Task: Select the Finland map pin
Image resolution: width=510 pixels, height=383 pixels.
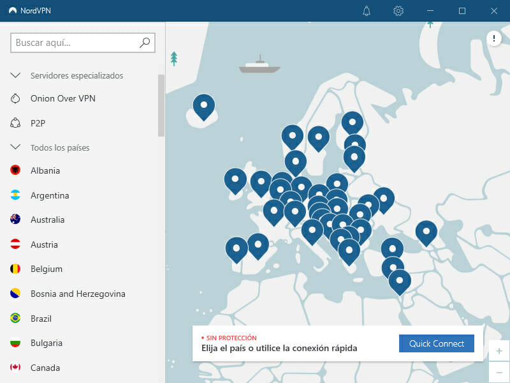Action: (x=353, y=123)
